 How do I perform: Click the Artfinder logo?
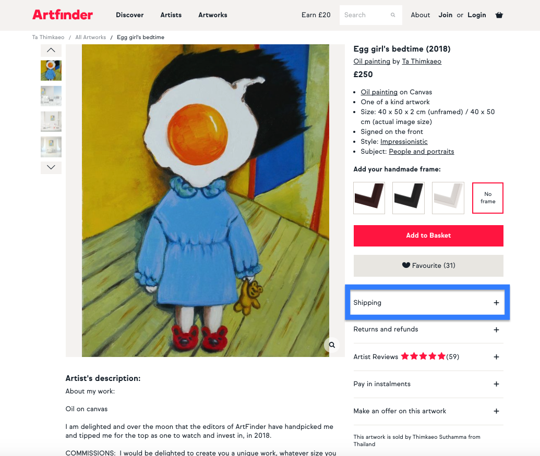pyautogui.click(x=63, y=15)
